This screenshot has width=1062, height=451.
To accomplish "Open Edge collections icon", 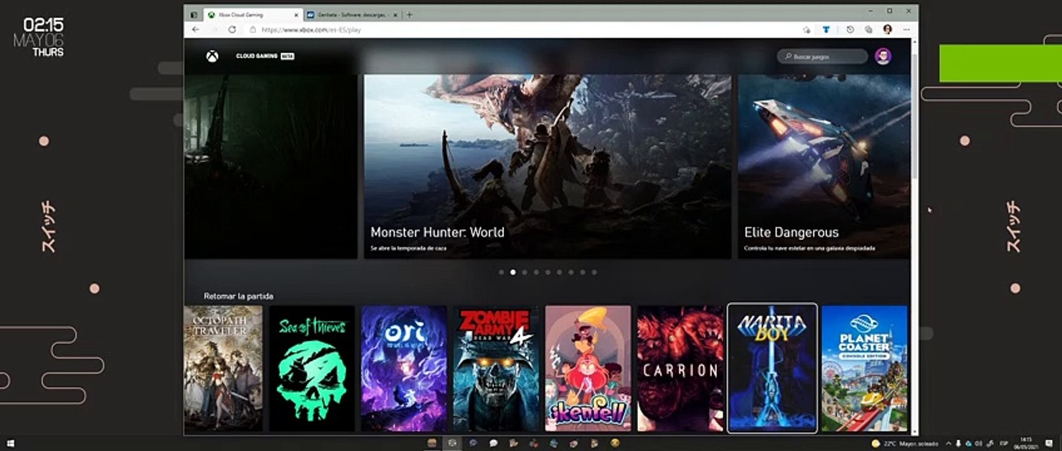I will tap(869, 29).
